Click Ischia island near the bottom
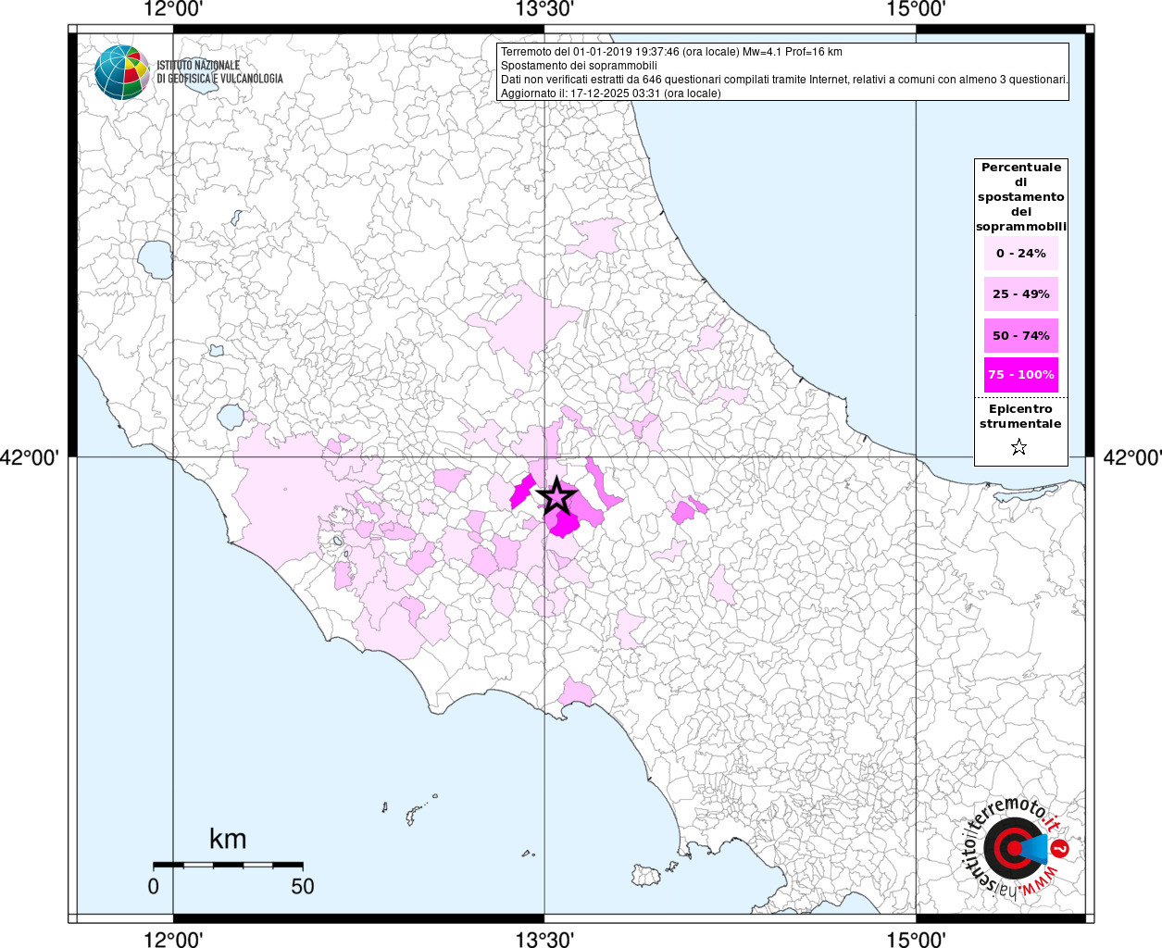Image resolution: width=1162 pixels, height=948 pixels. pos(646,875)
